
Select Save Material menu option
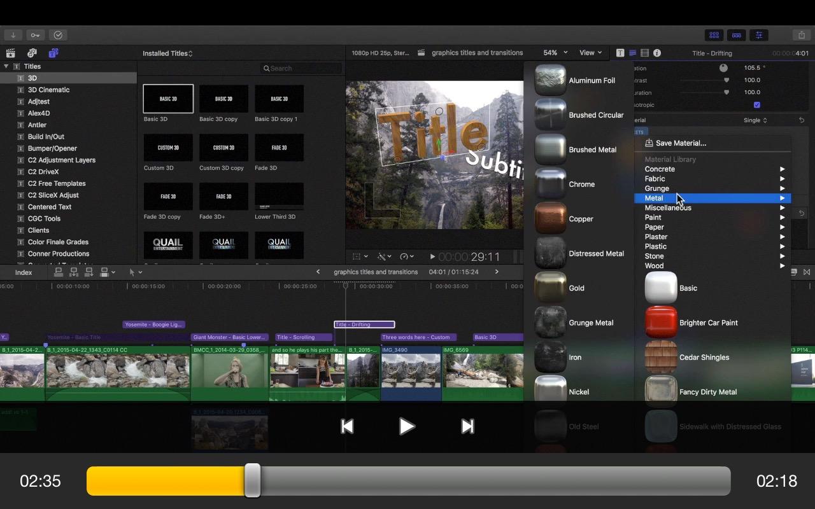point(681,143)
